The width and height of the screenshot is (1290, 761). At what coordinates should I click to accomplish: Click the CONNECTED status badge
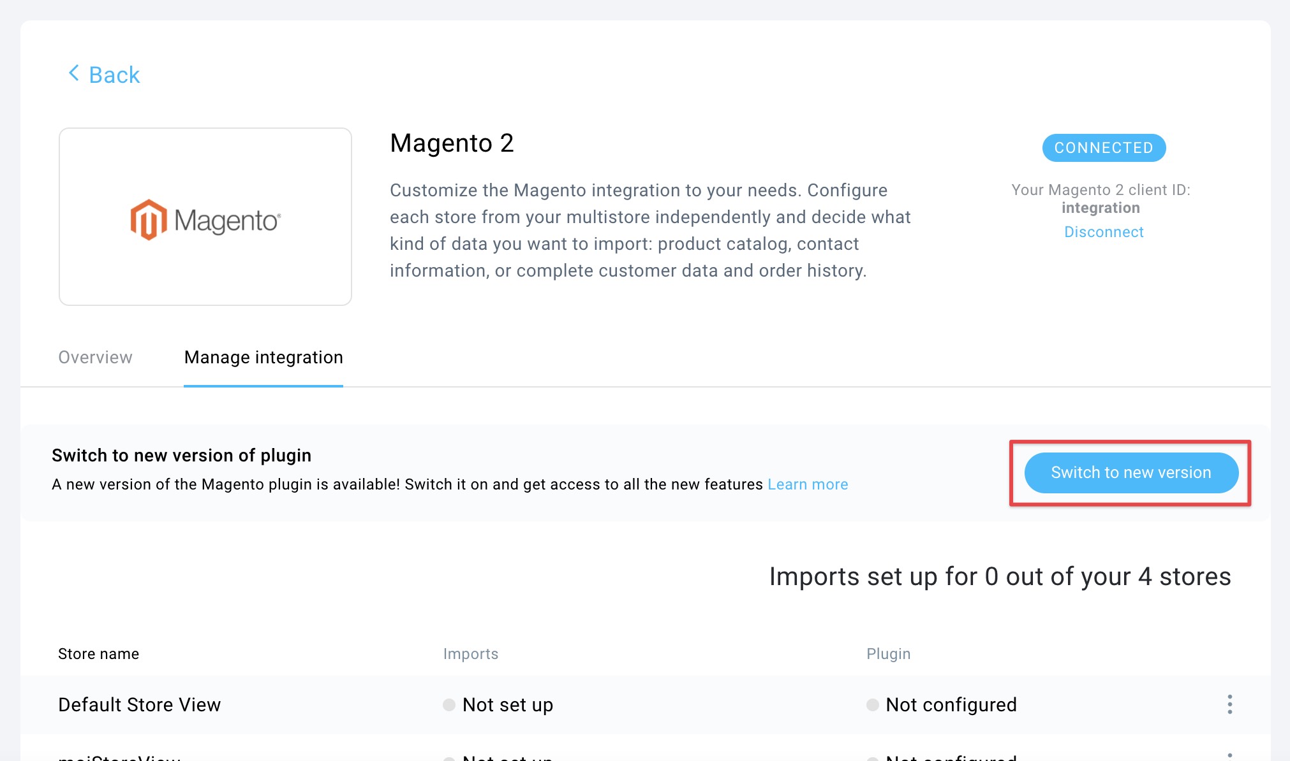click(1104, 148)
